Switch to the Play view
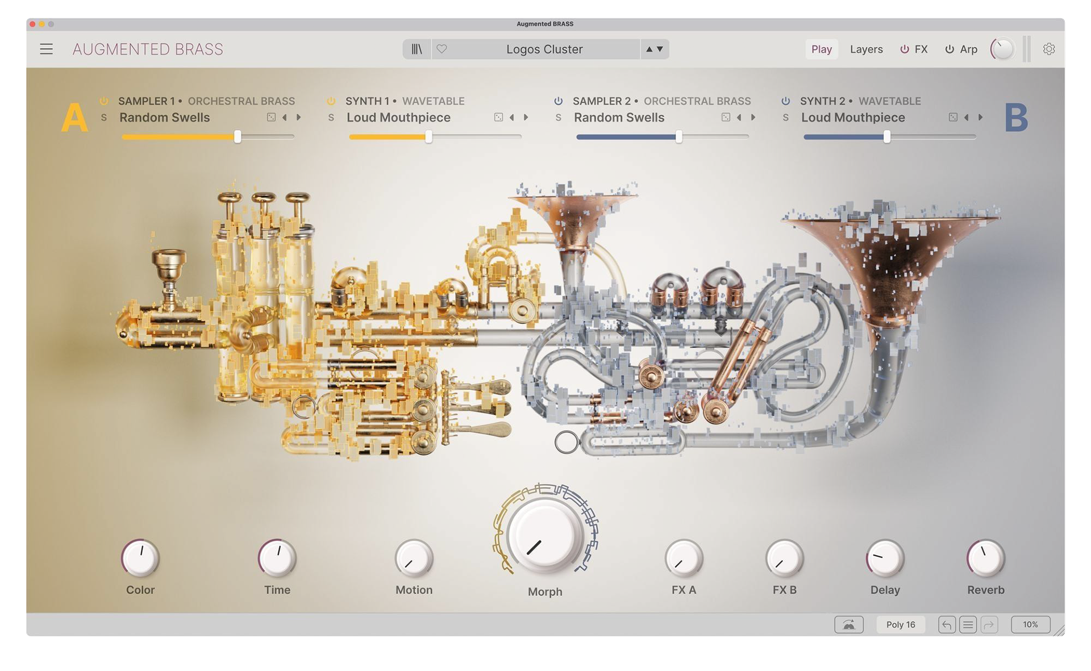1091x671 pixels. point(821,49)
